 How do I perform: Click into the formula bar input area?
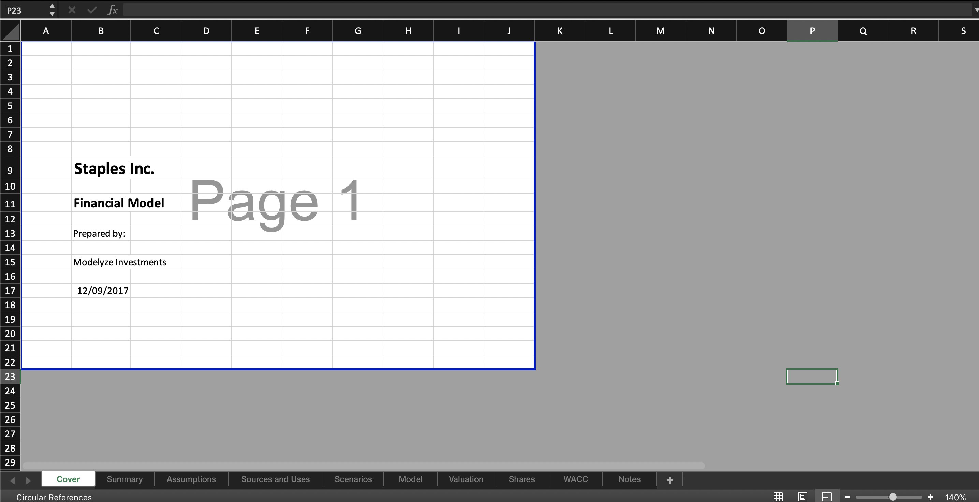click(x=547, y=10)
